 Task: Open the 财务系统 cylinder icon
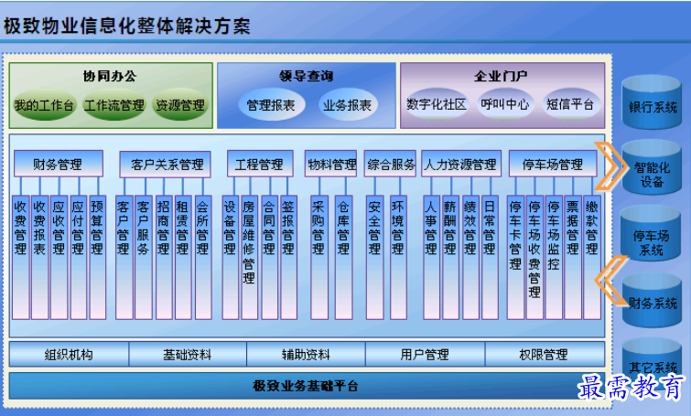(652, 300)
